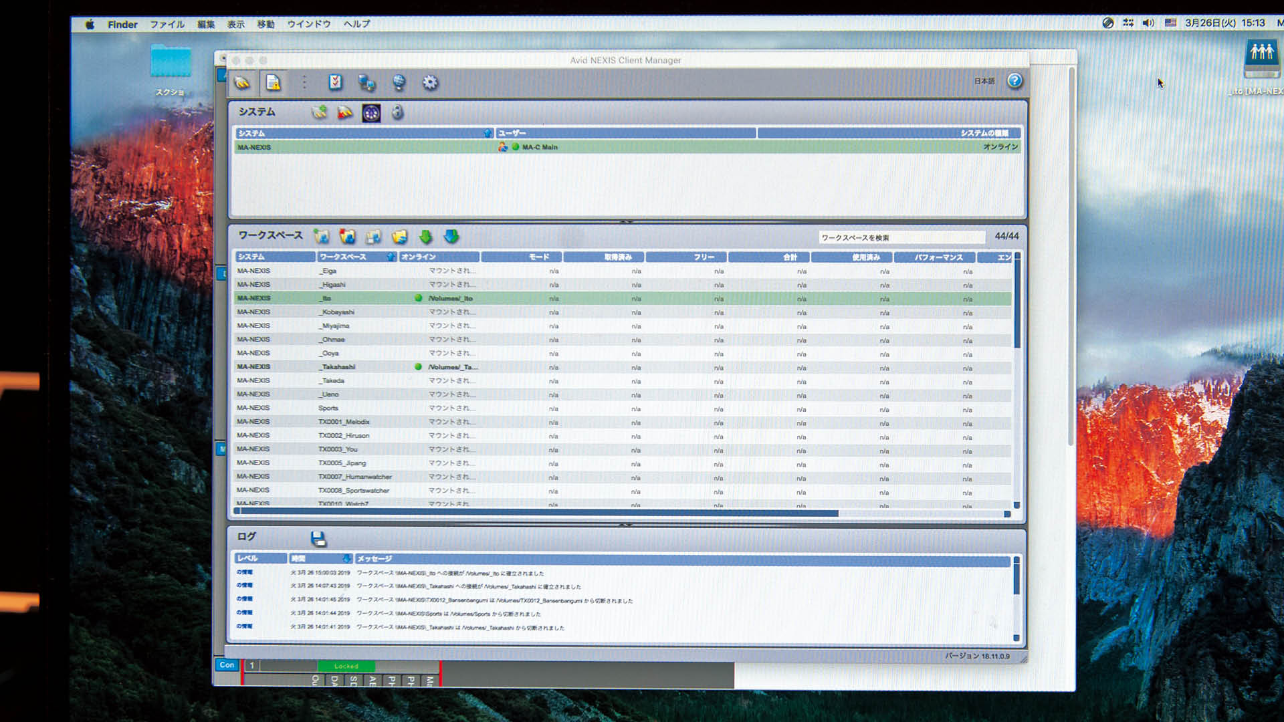This screenshot has height=722, width=1284.
Task: Select the TX0005_Jipang workspace row
Action: point(623,463)
